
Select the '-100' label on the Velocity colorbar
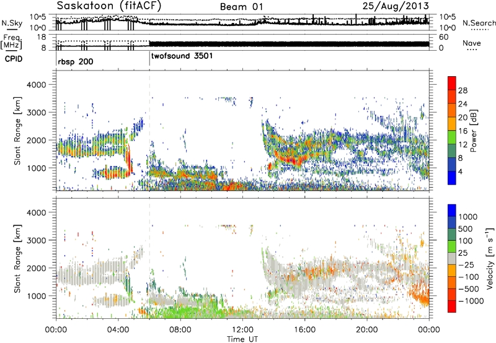point(469,277)
